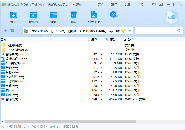Select file 轴.dwg
This screenshot has width=185, height=130.
tap(93, 90)
